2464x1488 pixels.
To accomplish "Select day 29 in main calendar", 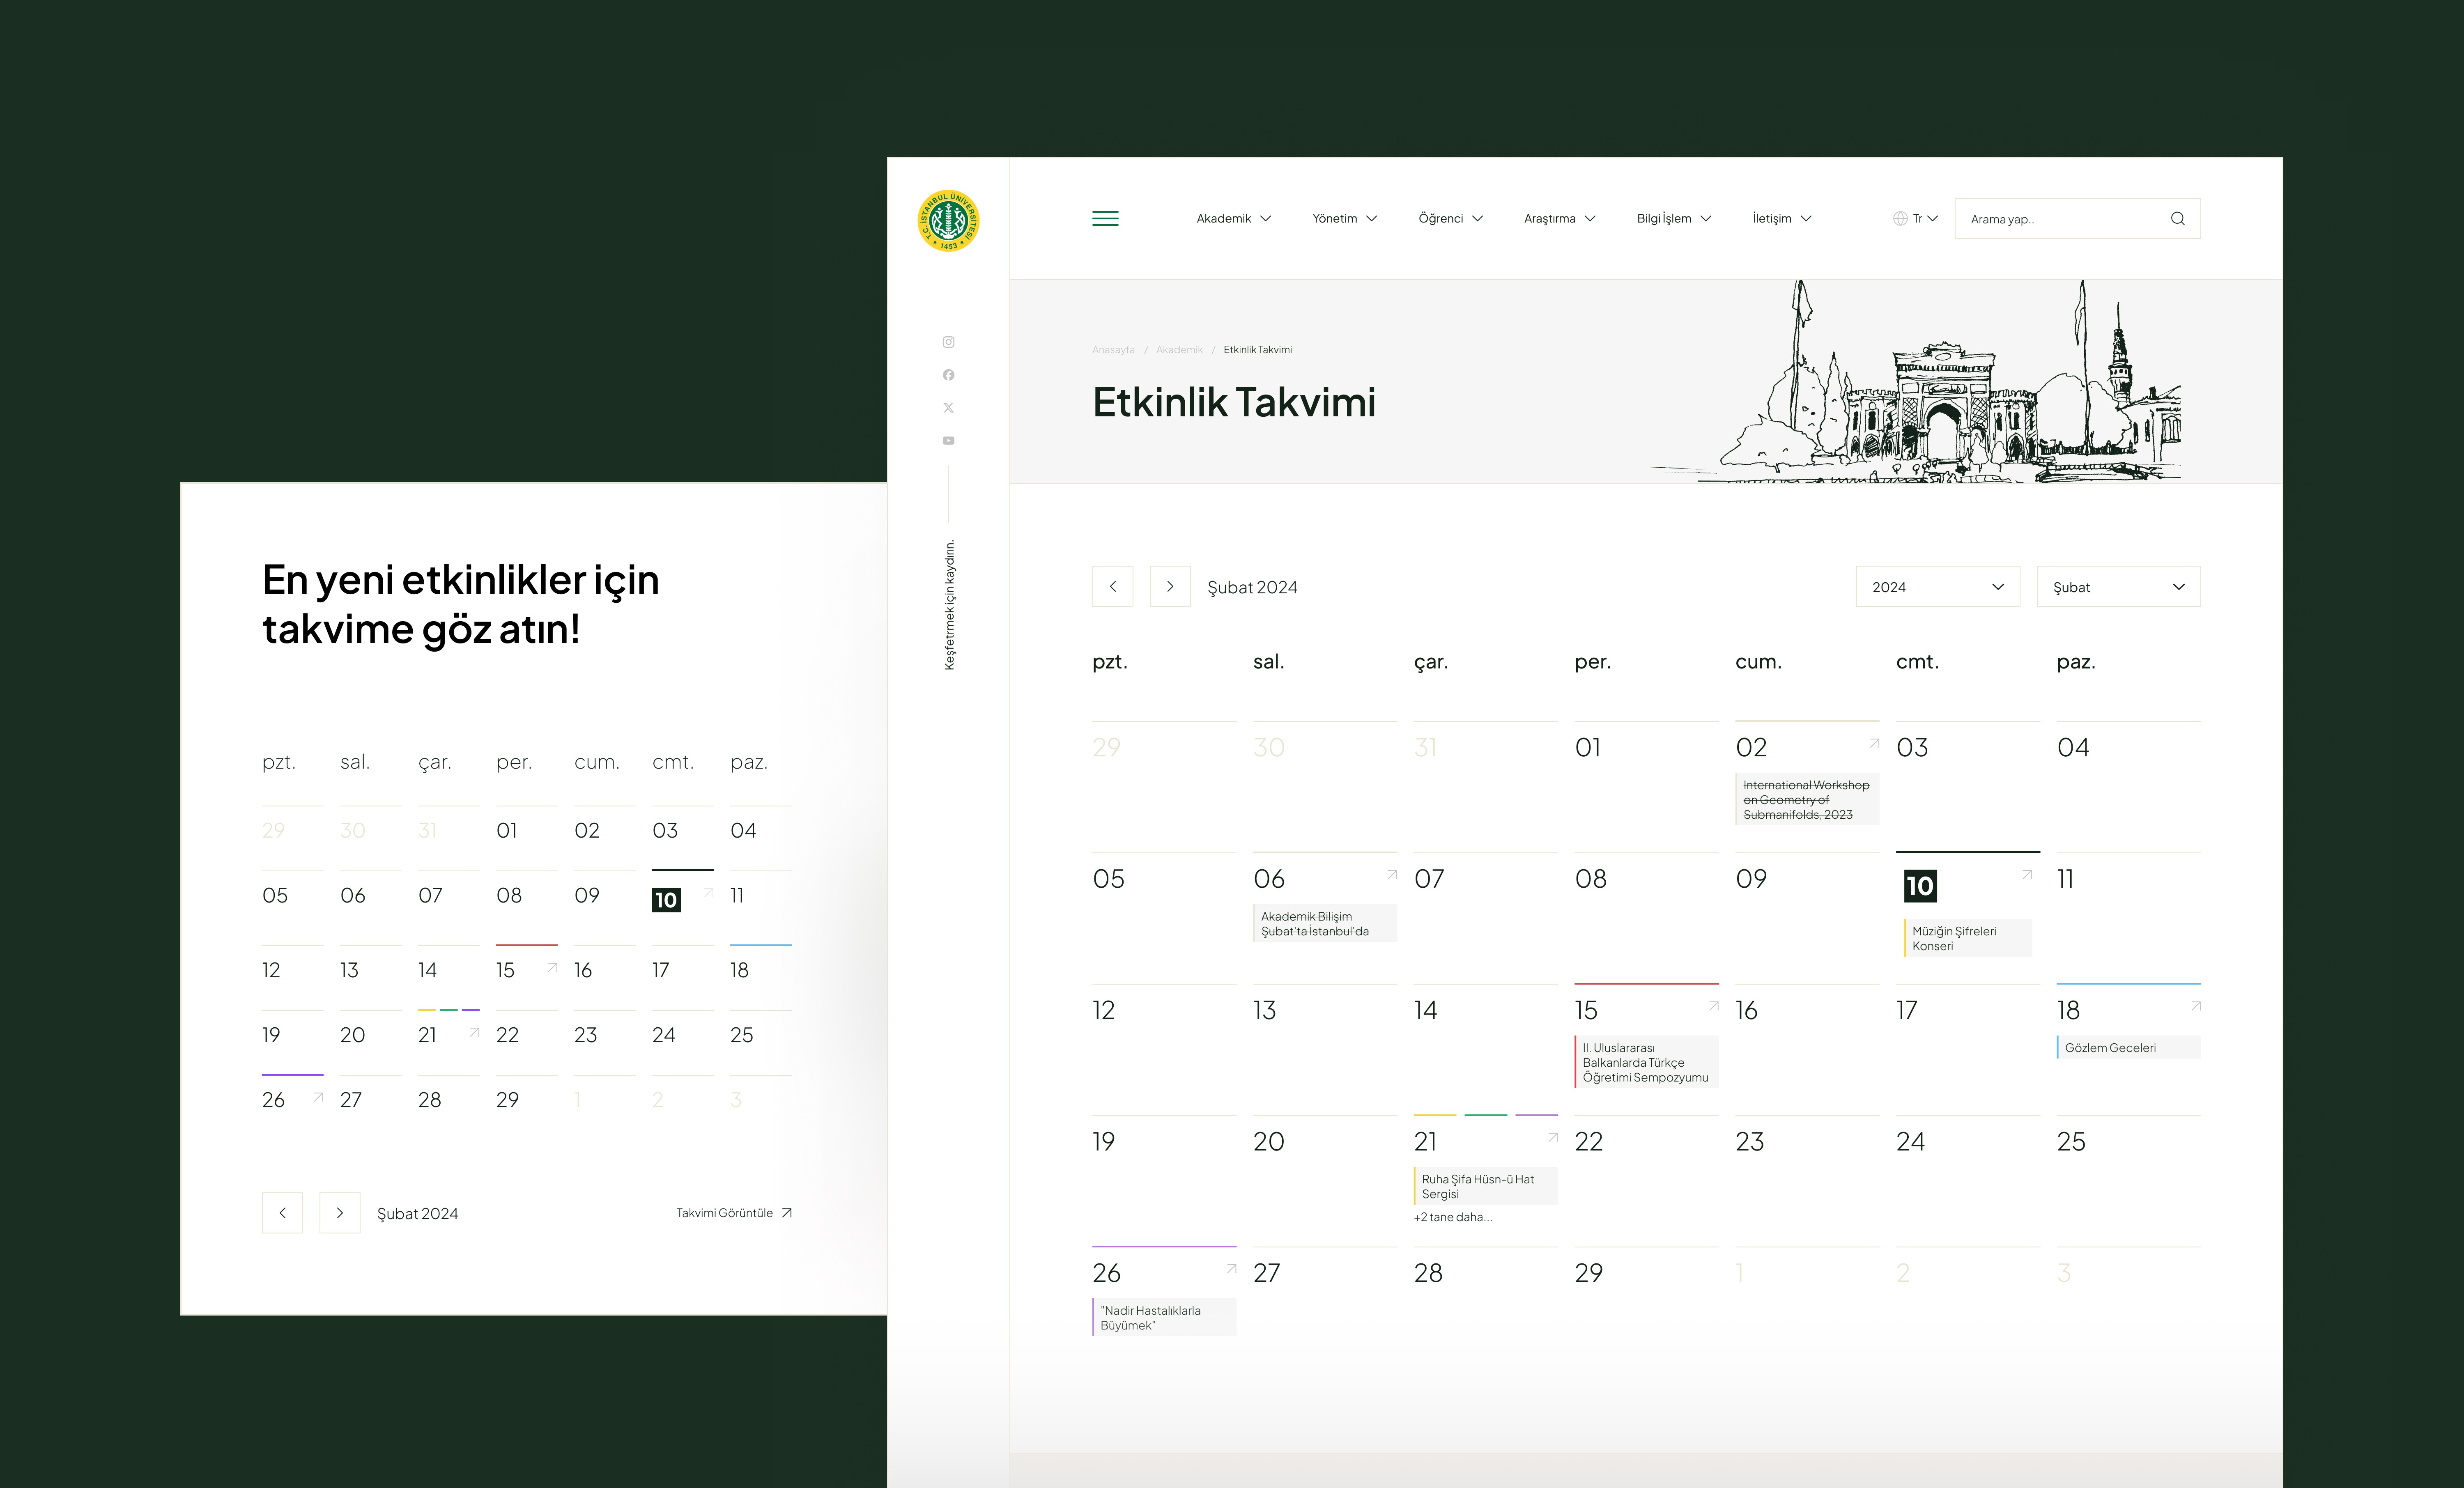I will (1589, 1273).
